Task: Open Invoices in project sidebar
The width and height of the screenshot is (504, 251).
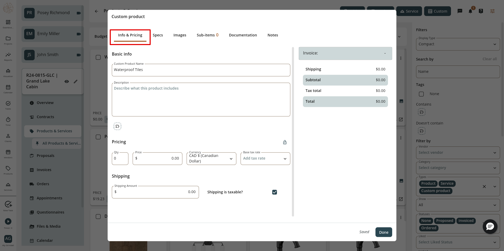Action: click(x=44, y=170)
